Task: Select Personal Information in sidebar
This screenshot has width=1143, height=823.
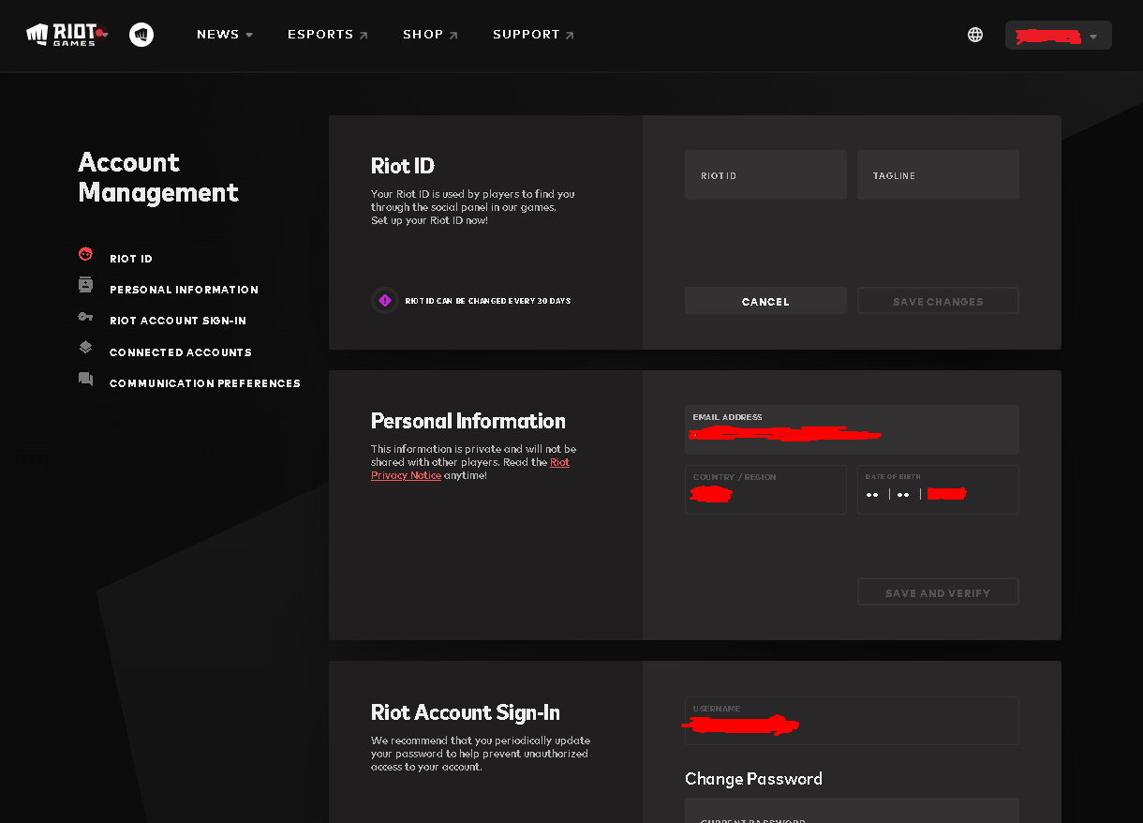Action: click(x=184, y=290)
